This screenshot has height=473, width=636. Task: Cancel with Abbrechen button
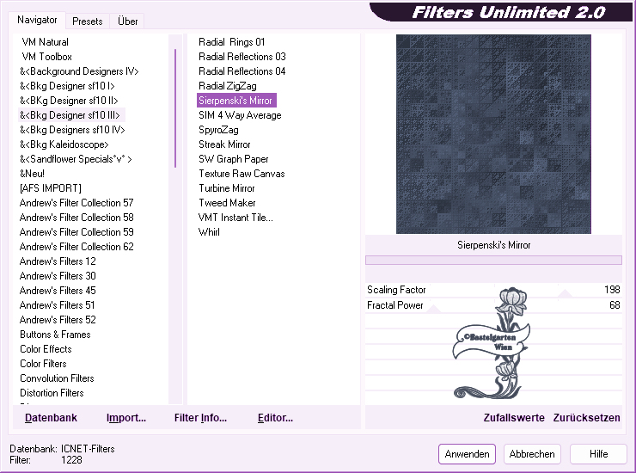pyautogui.click(x=532, y=453)
